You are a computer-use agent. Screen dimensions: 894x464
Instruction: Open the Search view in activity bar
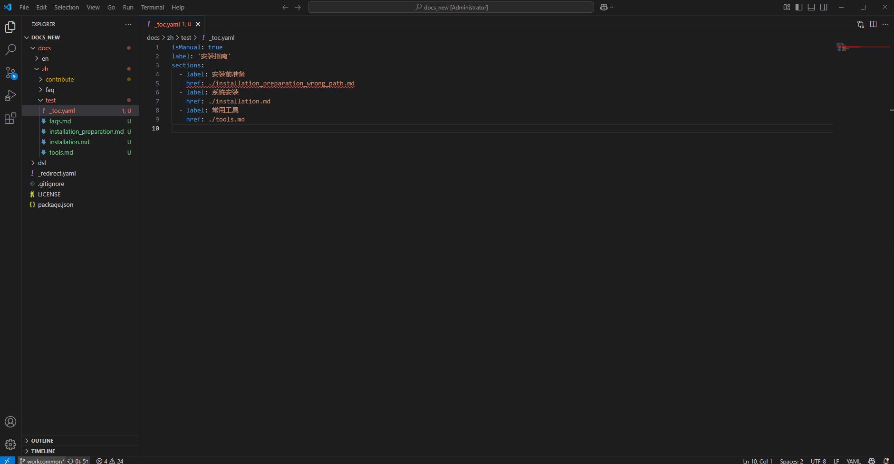pyautogui.click(x=10, y=50)
